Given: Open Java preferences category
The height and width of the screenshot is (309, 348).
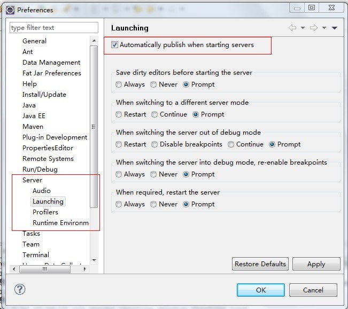Looking at the screenshot, I should (x=29, y=105).
